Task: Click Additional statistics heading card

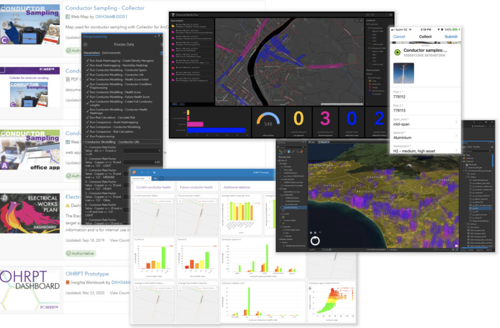Action: click(237, 187)
